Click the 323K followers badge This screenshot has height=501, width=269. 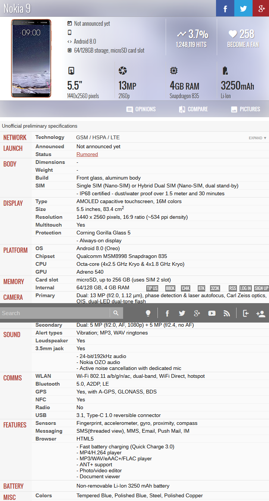(x=215, y=288)
